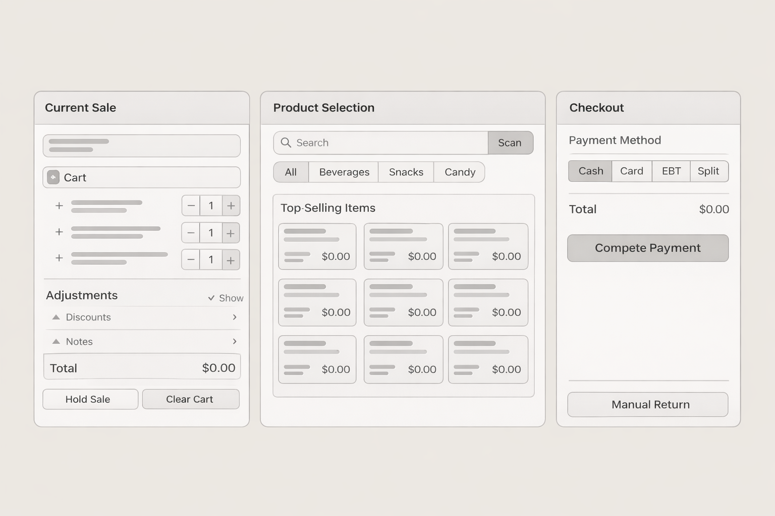The height and width of the screenshot is (516, 775).
Task: Click into the product Search field
Action: click(389, 143)
